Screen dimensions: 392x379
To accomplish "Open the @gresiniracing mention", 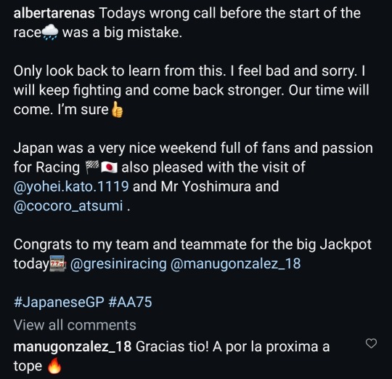I will pyautogui.click(x=118, y=264).
